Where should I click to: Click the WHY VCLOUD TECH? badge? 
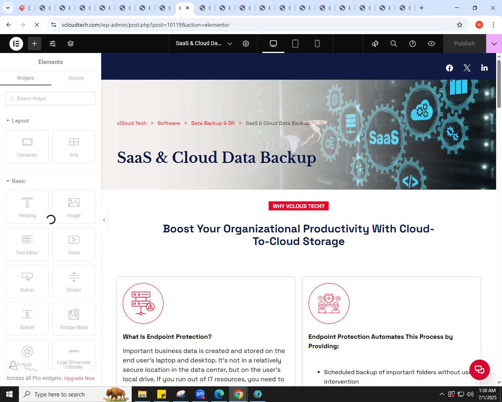[x=298, y=206]
